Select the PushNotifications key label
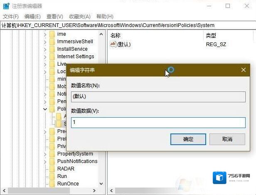Screen dimensions: 256x195 click(x=77, y=161)
